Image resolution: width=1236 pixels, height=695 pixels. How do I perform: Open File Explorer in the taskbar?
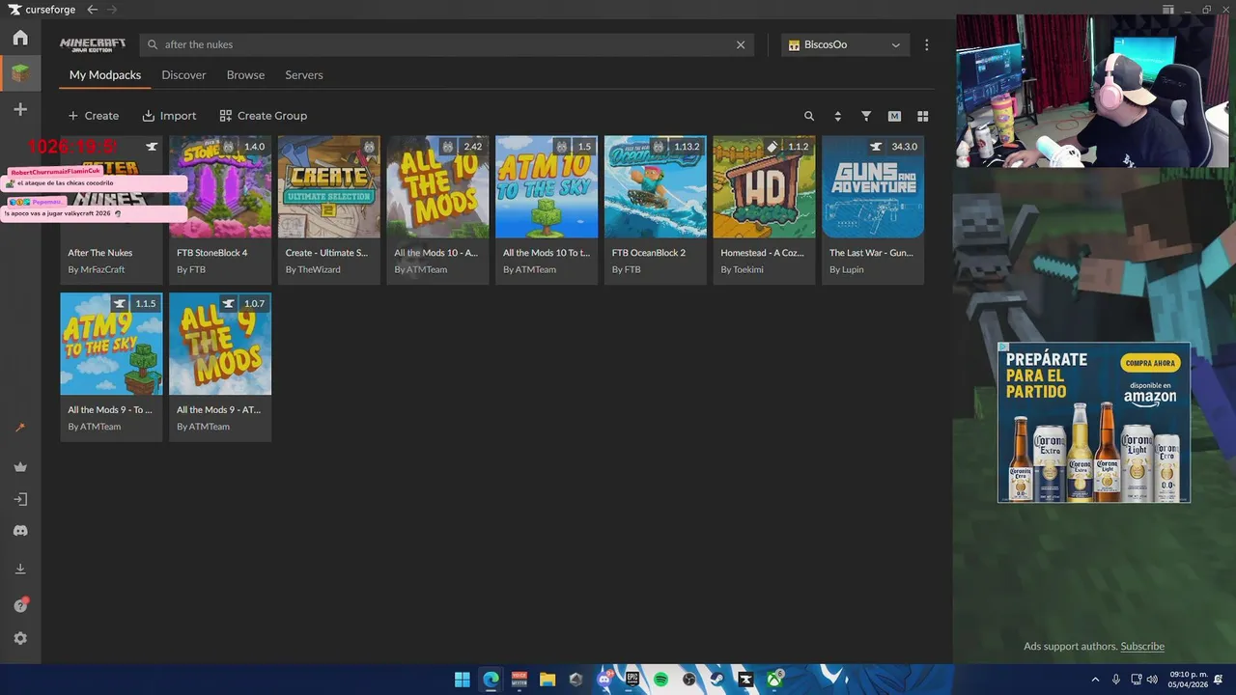point(548,680)
